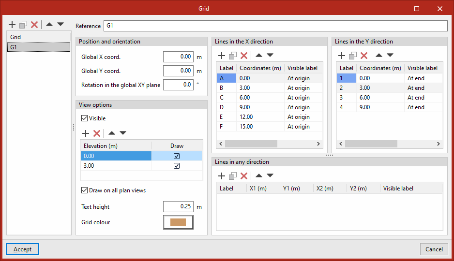Copy a line in any direction
Screen dimensions: 454x261
point(233,176)
